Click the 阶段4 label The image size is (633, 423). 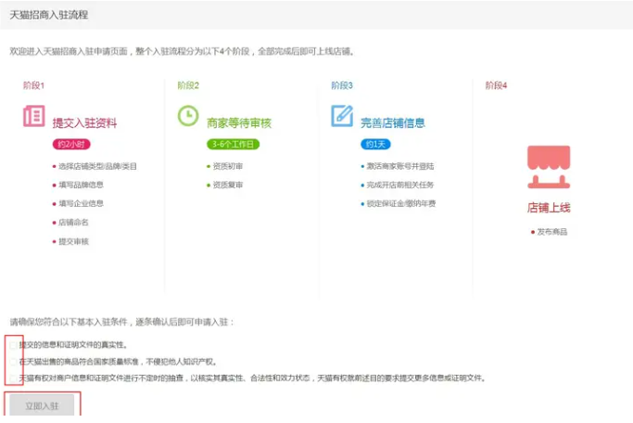tap(496, 85)
